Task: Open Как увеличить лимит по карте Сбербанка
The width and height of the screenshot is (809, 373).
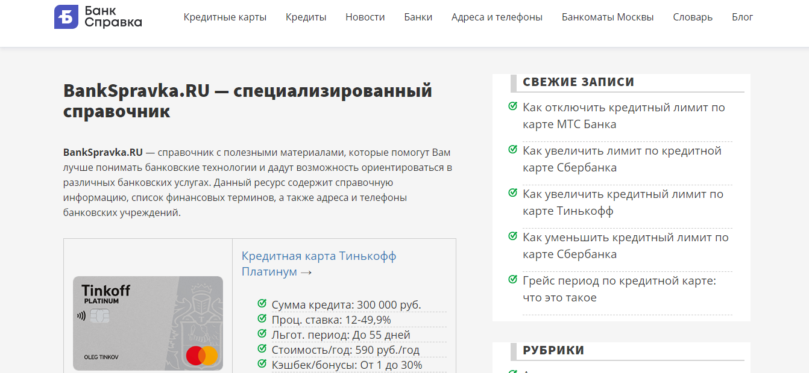Action: 622,159
